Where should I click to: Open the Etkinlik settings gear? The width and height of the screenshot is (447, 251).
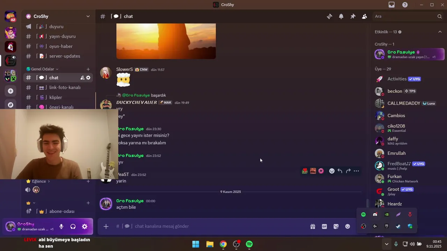click(x=400, y=32)
